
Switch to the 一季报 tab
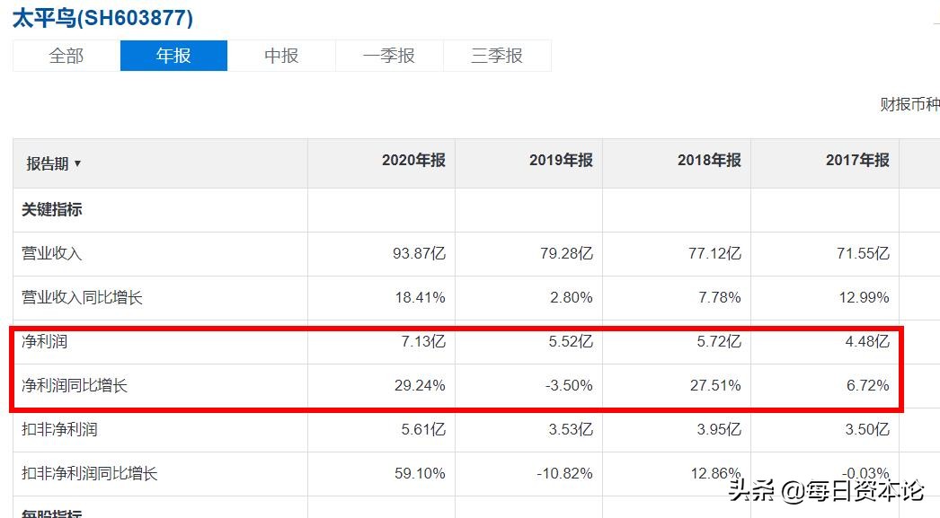point(389,55)
